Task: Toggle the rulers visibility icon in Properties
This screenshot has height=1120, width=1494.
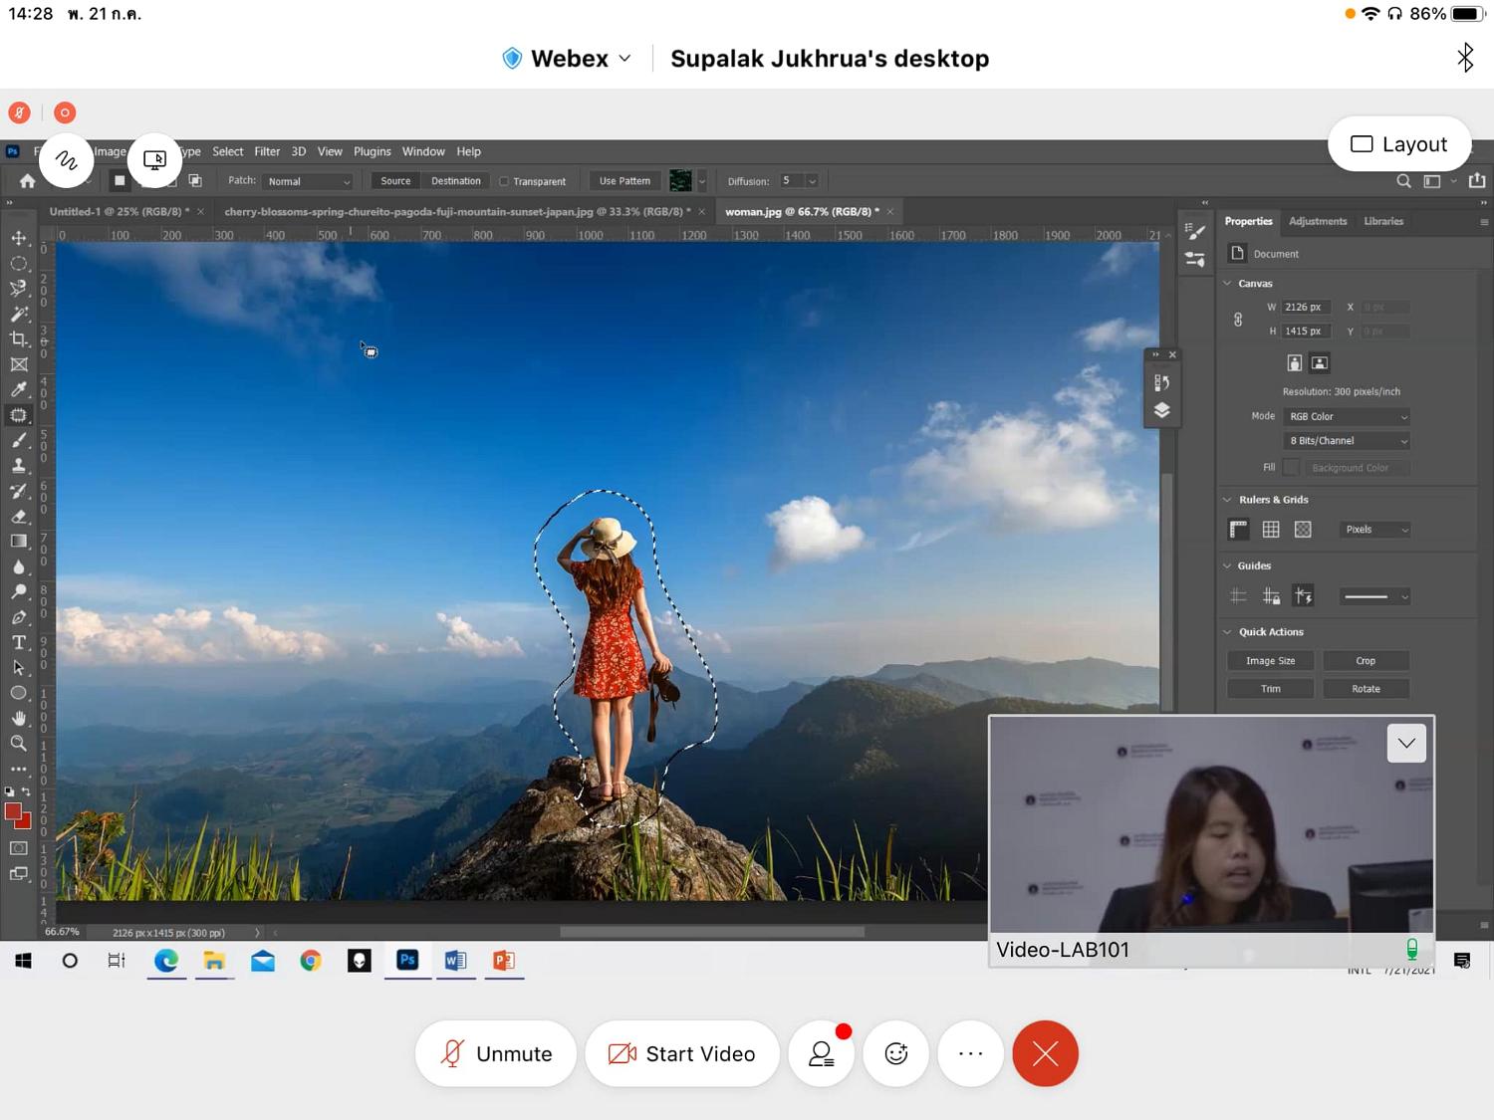Action: pos(1239,530)
